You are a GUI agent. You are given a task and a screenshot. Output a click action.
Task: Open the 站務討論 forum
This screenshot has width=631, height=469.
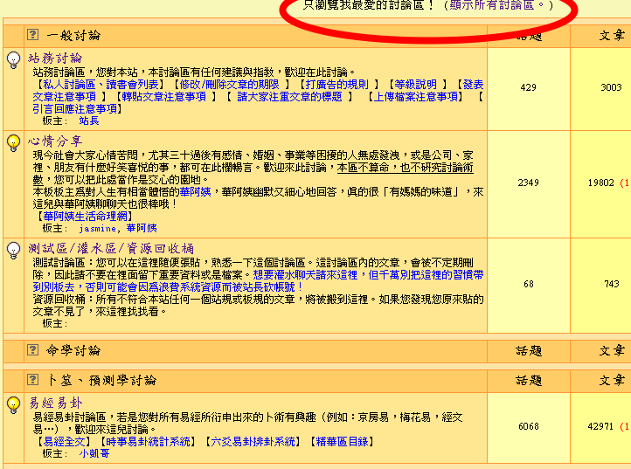[56, 58]
